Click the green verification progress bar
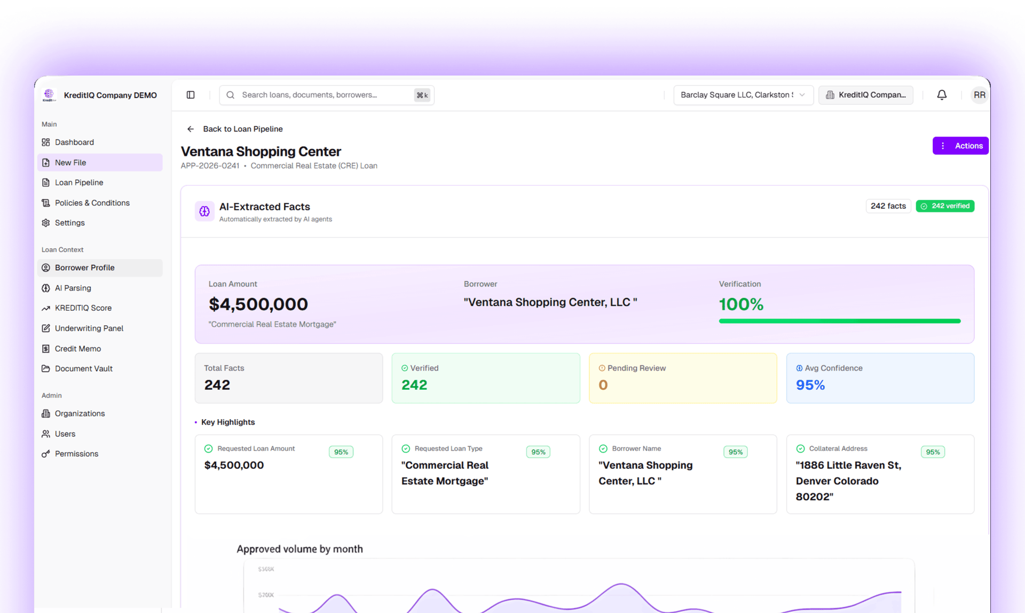The width and height of the screenshot is (1025, 613). pyautogui.click(x=839, y=321)
